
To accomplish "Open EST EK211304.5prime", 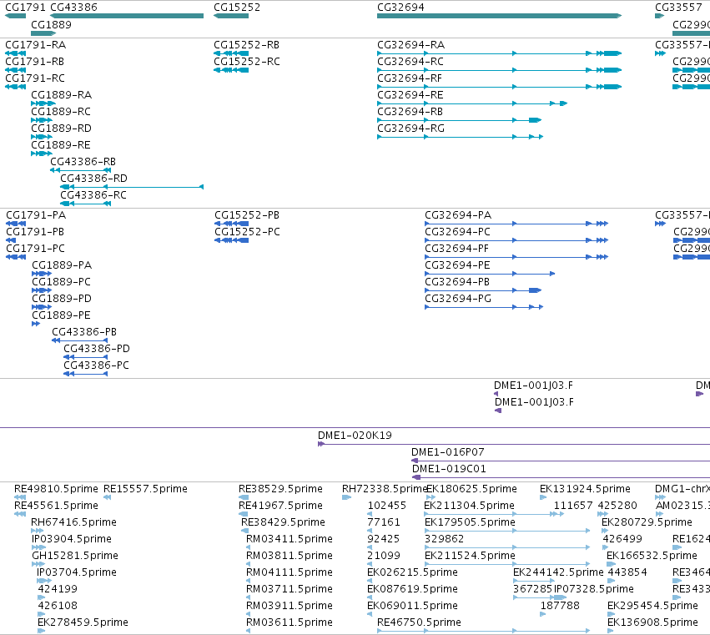I will pyautogui.click(x=494, y=514).
